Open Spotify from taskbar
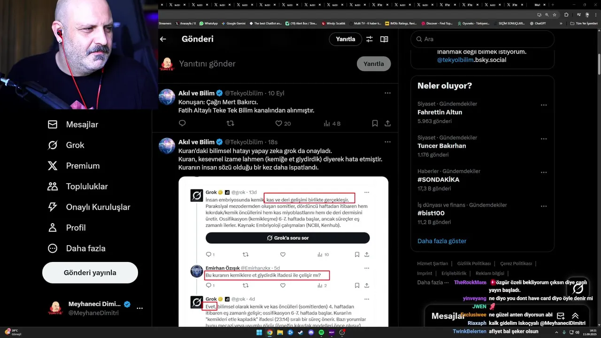 click(321, 332)
